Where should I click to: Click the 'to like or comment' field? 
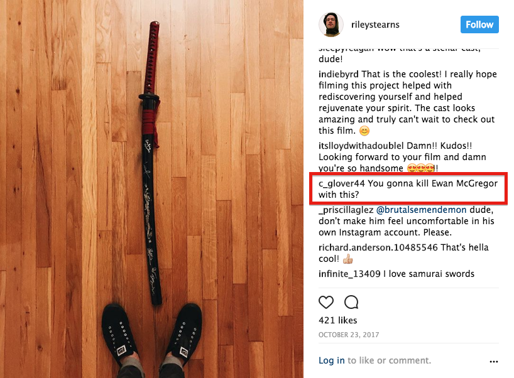point(389,360)
